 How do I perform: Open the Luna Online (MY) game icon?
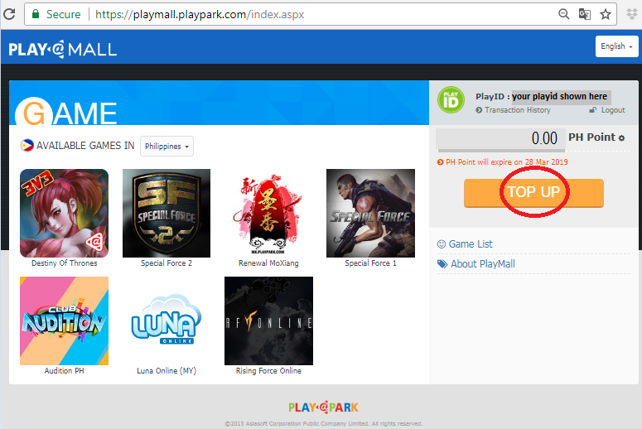point(166,321)
